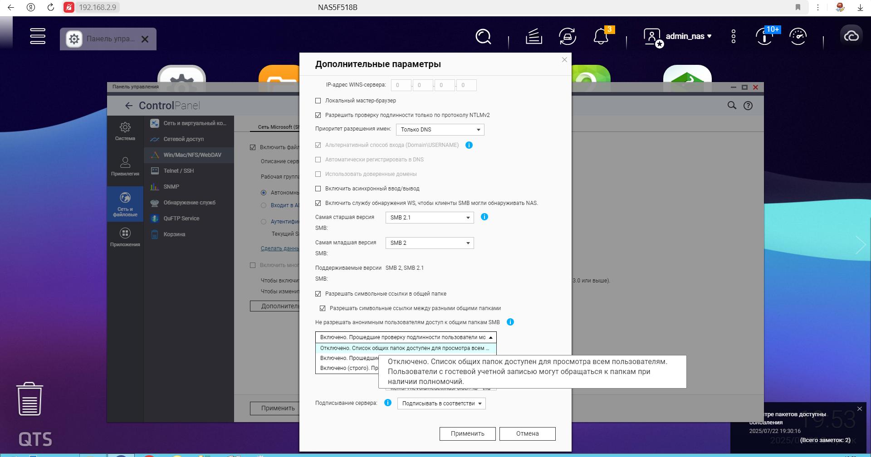Click the Дополнительные button in Control Panel
This screenshot has width=871, height=457.
pos(275,306)
